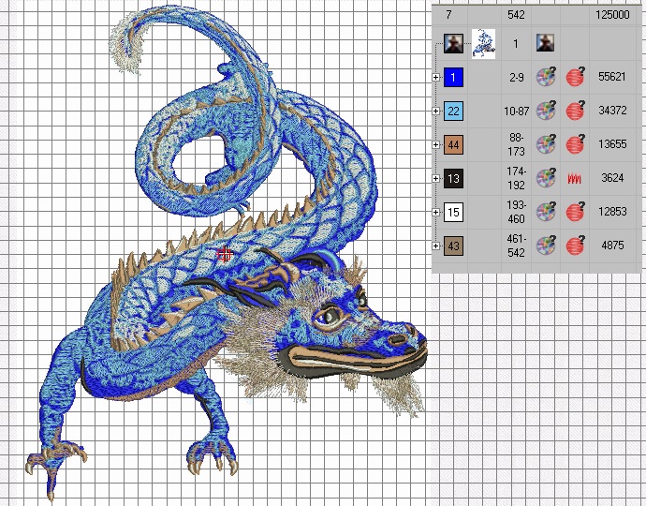Viewport: 646px width, 506px height.
Task: Expand the color 1 tree node
Action: (x=436, y=77)
